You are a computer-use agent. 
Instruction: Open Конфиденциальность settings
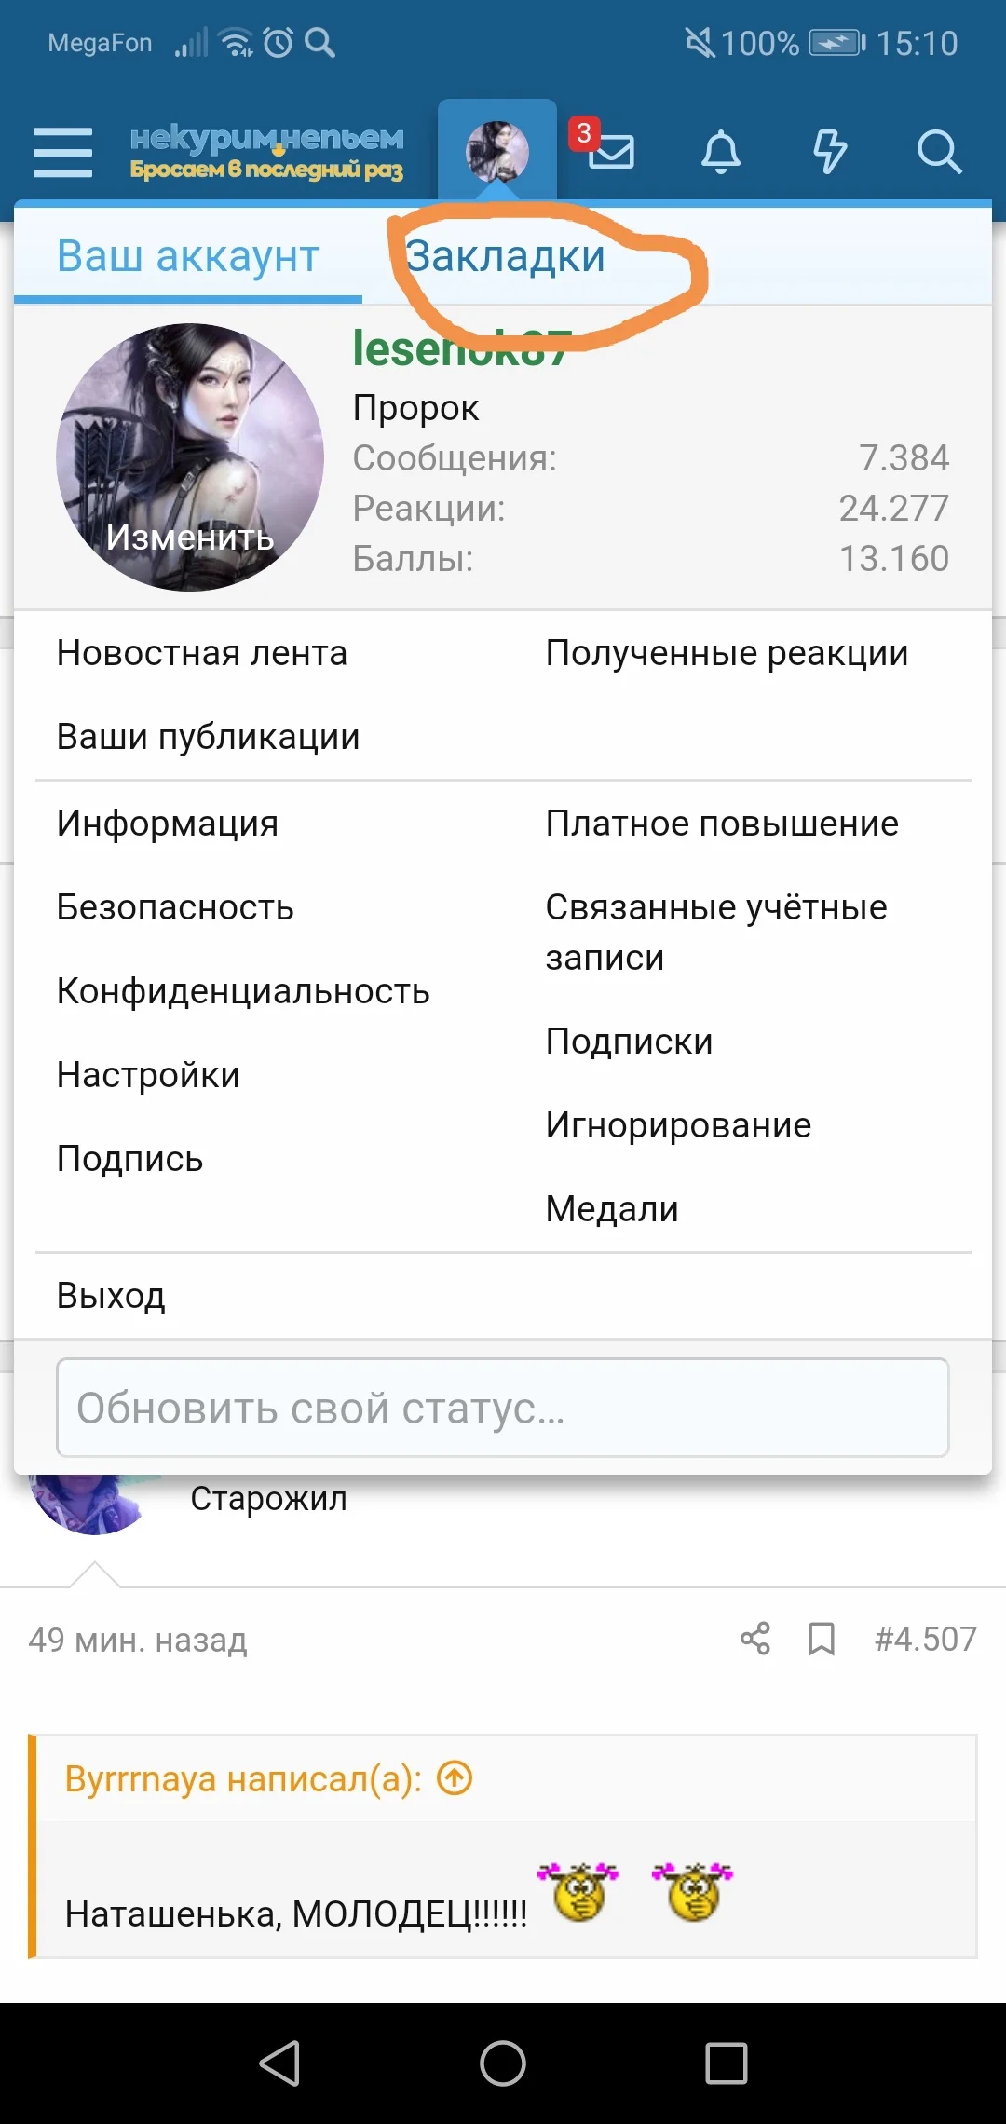pyautogui.click(x=243, y=991)
